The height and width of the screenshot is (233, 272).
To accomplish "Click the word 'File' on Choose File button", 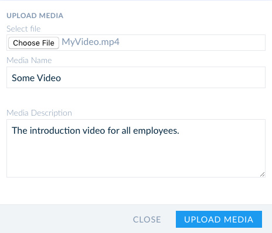I will (48, 43).
